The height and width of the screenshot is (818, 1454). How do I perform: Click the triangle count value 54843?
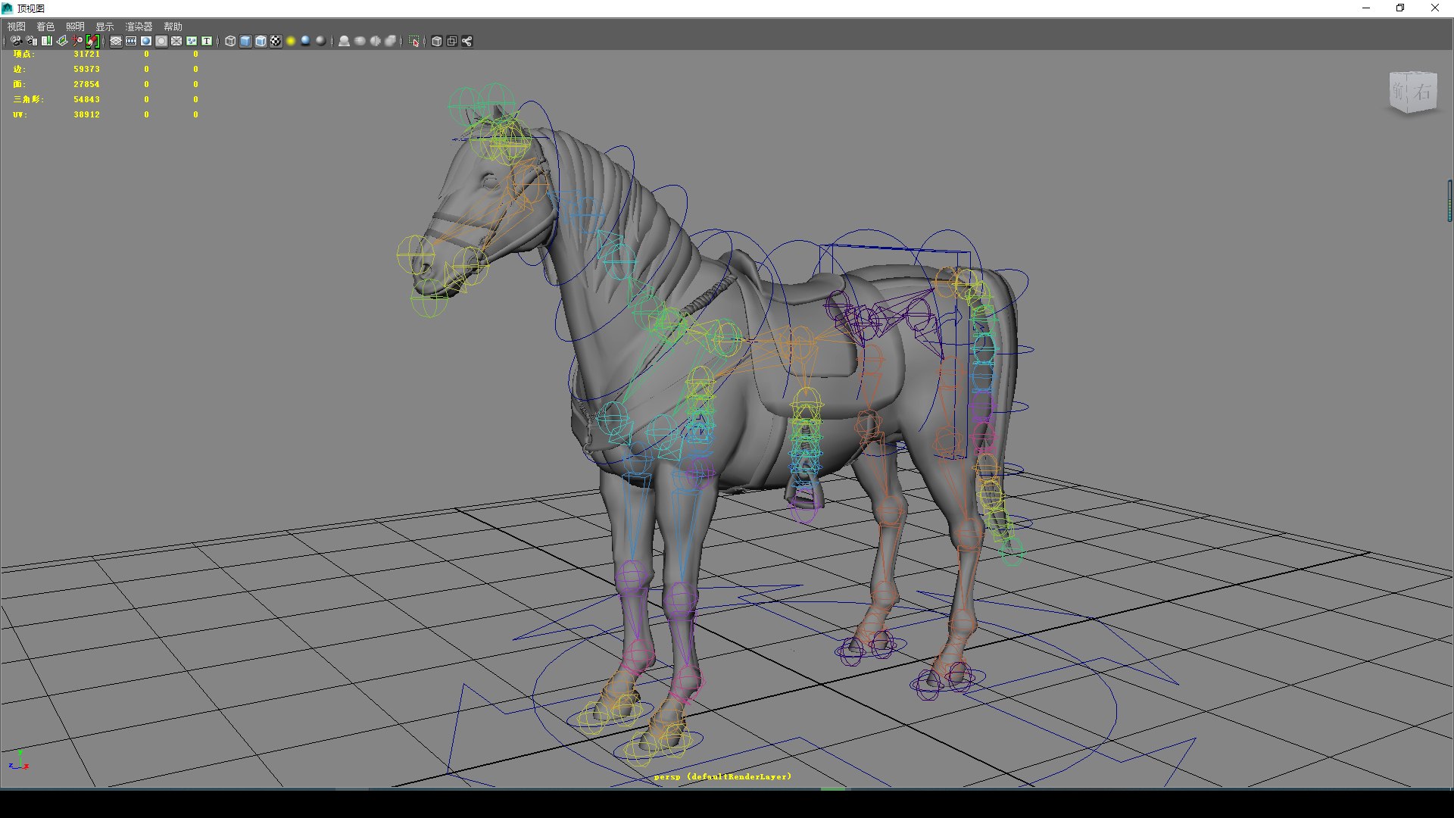[x=86, y=99]
